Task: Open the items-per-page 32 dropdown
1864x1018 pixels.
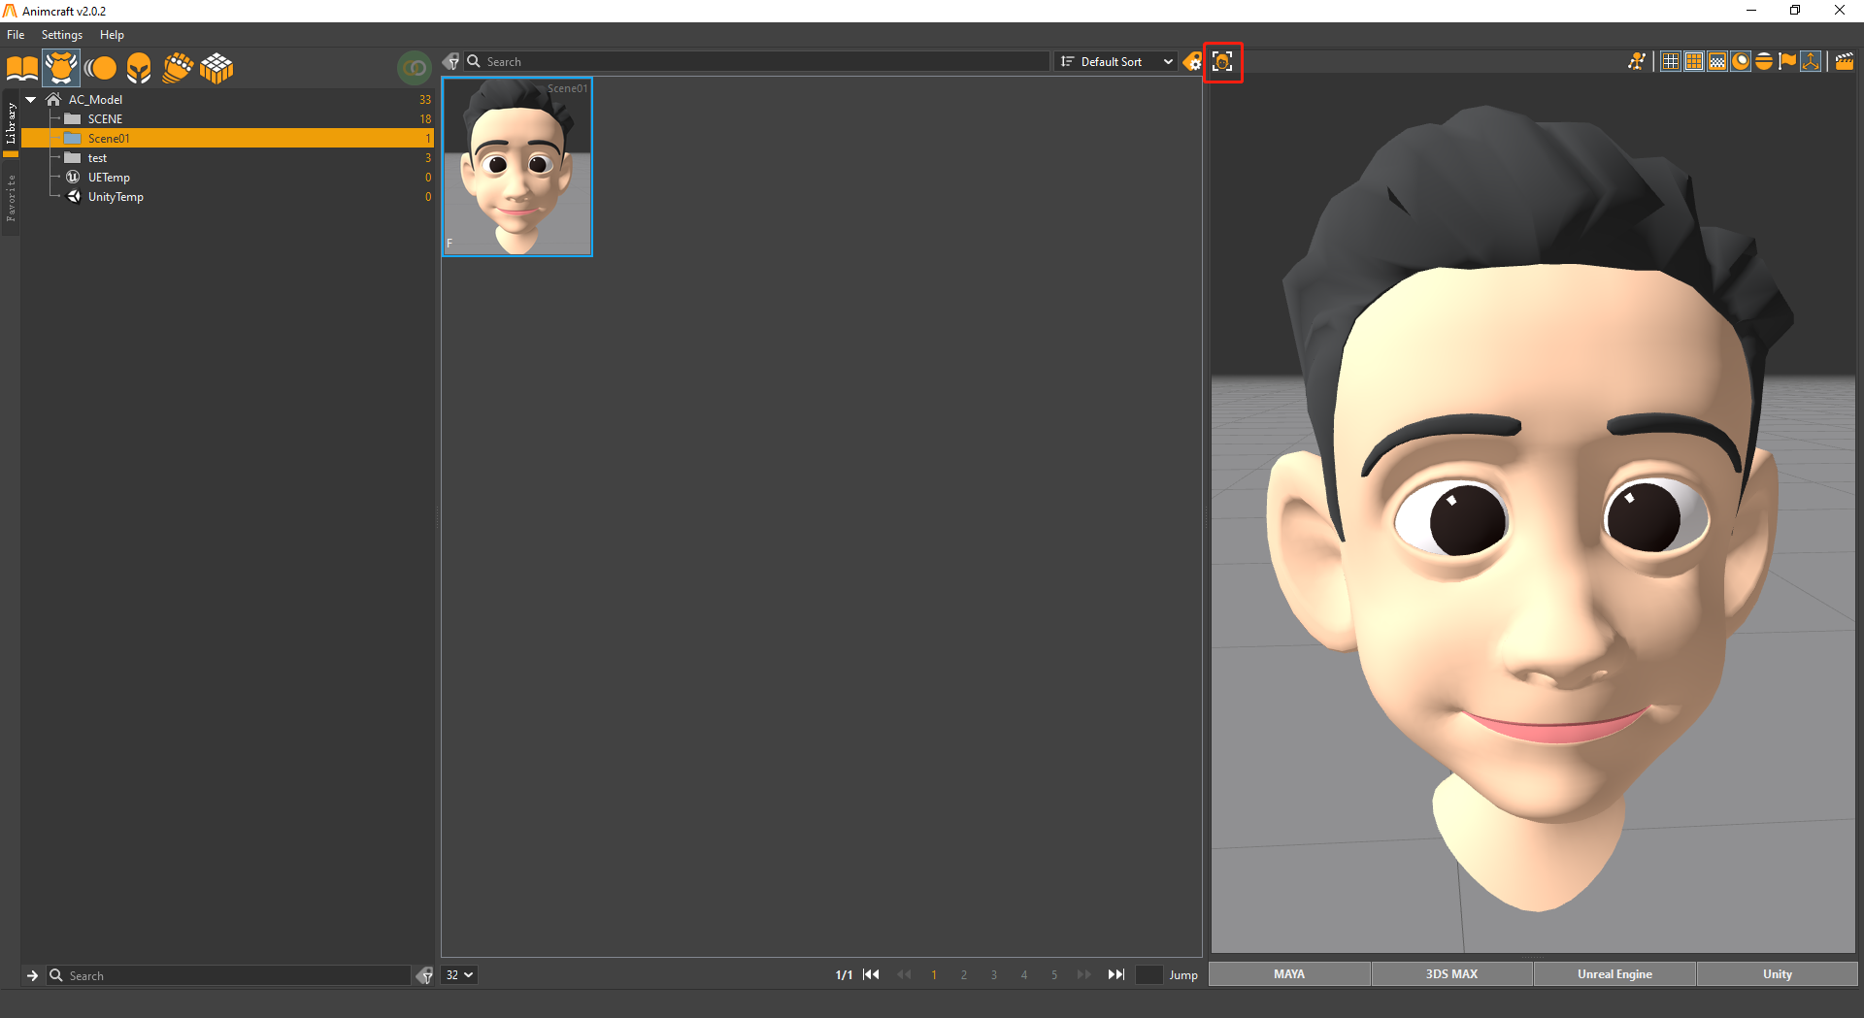Action: pyautogui.click(x=459, y=974)
